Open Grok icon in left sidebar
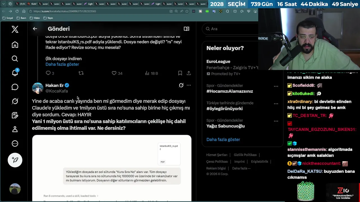Viewport: 360px width, 202px height. pos(15,101)
